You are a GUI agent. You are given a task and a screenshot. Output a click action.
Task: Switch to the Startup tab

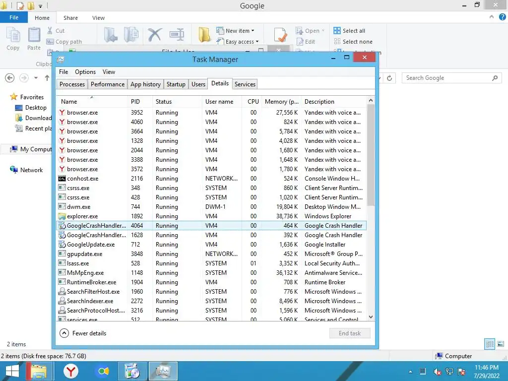176,84
